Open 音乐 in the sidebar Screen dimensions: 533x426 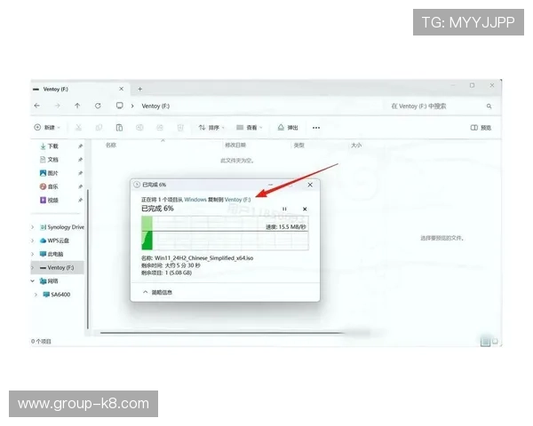[49, 186]
